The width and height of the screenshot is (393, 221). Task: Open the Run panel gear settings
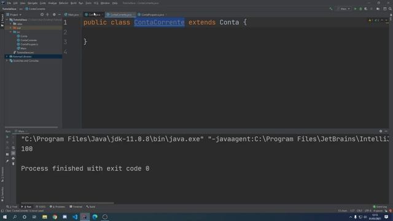coord(381,131)
